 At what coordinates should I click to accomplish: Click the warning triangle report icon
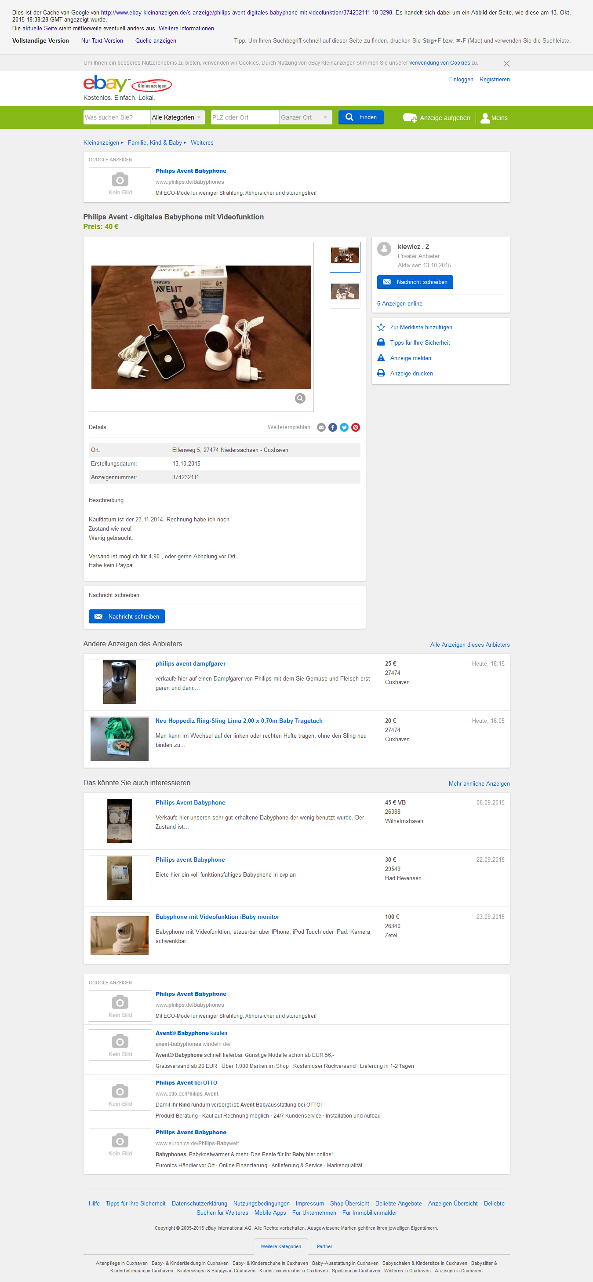click(x=381, y=358)
